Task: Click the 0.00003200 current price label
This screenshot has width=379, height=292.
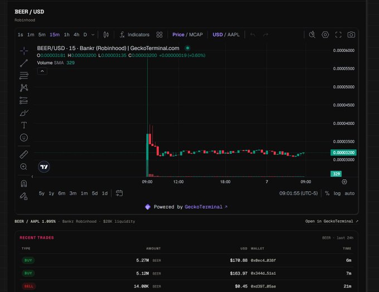Action: click(x=343, y=153)
